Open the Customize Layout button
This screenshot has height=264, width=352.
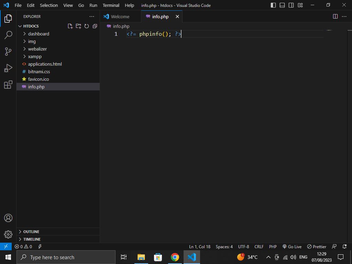(300, 5)
